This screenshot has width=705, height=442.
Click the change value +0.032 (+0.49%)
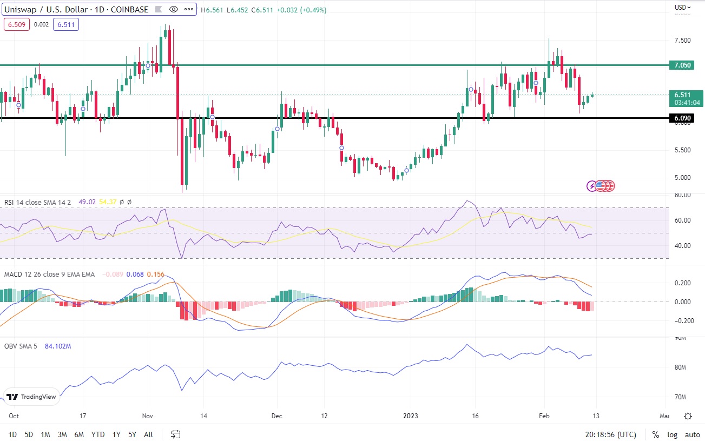tap(301, 10)
